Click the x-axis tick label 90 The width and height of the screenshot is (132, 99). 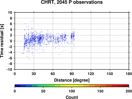coord(72,74)
